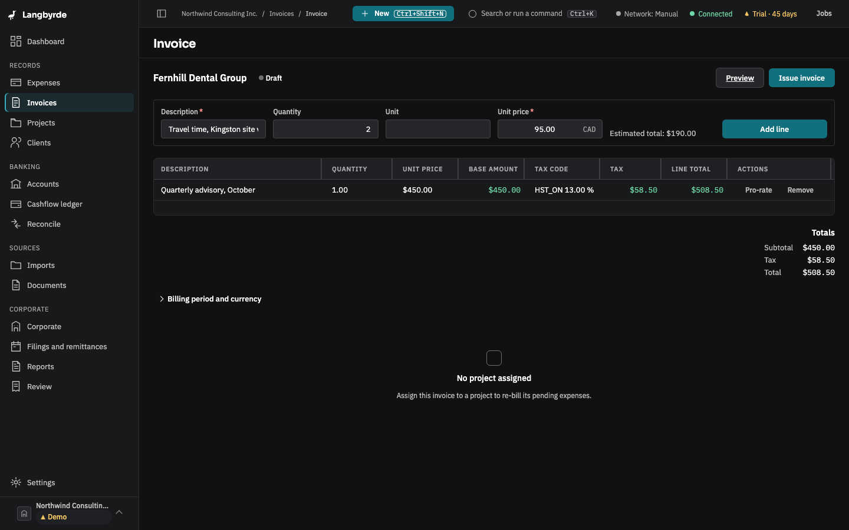Click the Draft status badge
The image size is (849, 530).
[271, 78]
